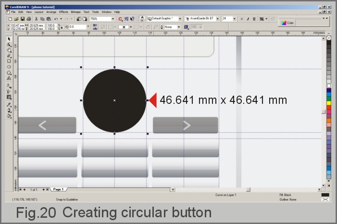Image resolution: width=337 pixels, height=224 pixels.
Task: Select the Freehand tool
Action: (x=9, y=56)
